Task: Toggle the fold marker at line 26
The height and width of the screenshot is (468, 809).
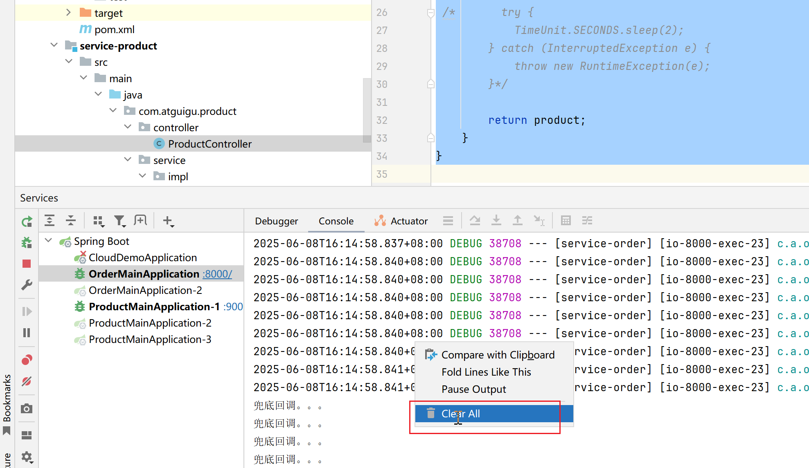Action: click(x=430, y=13)
